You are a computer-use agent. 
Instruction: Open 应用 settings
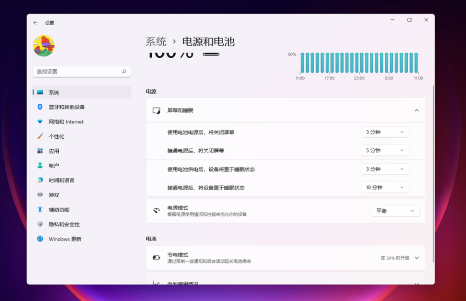[82, 151]
